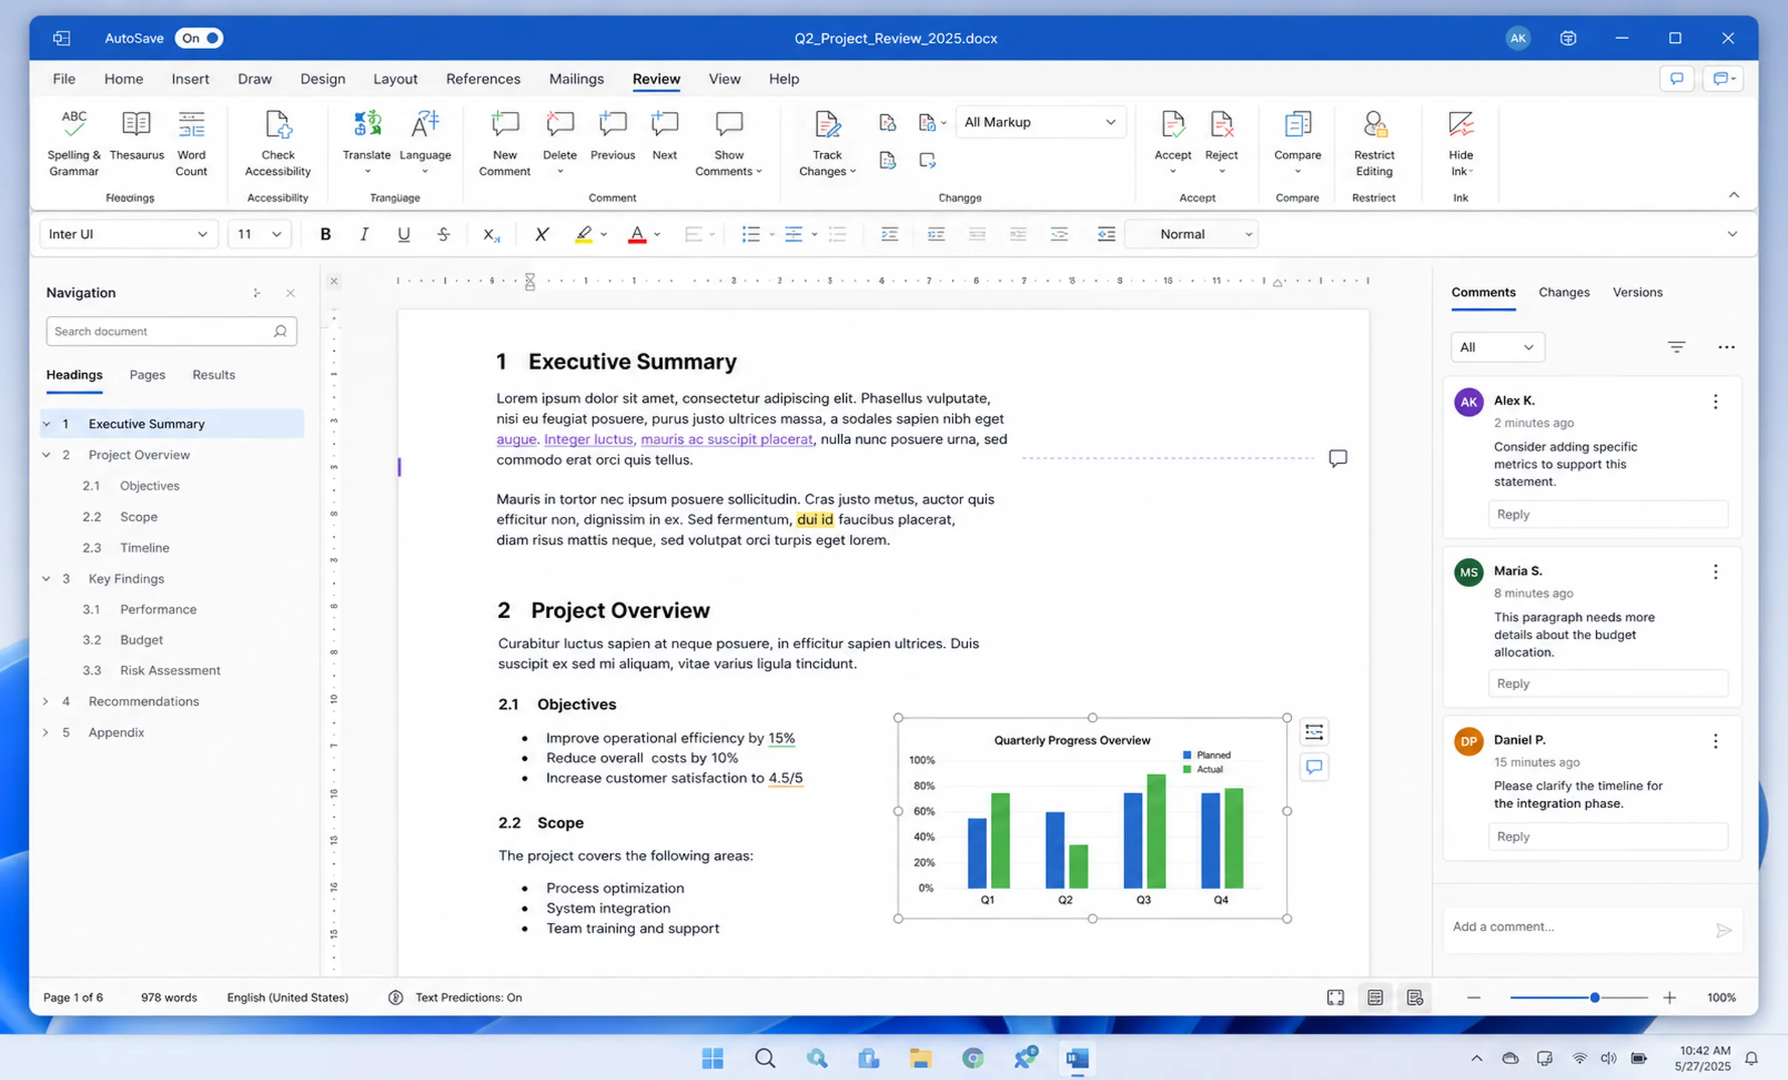Open Spelling & Grammar check

point(73,143)
